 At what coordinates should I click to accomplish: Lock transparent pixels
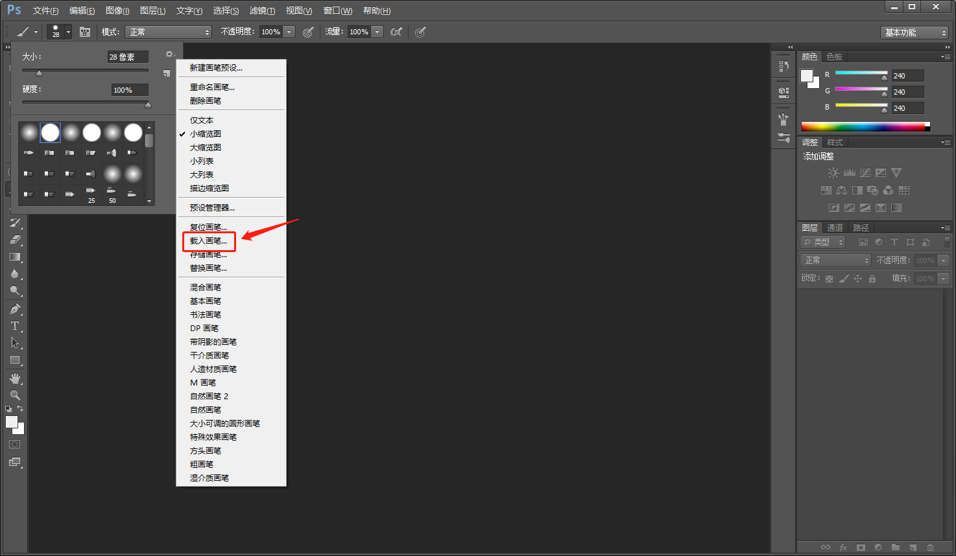(829, 279)
